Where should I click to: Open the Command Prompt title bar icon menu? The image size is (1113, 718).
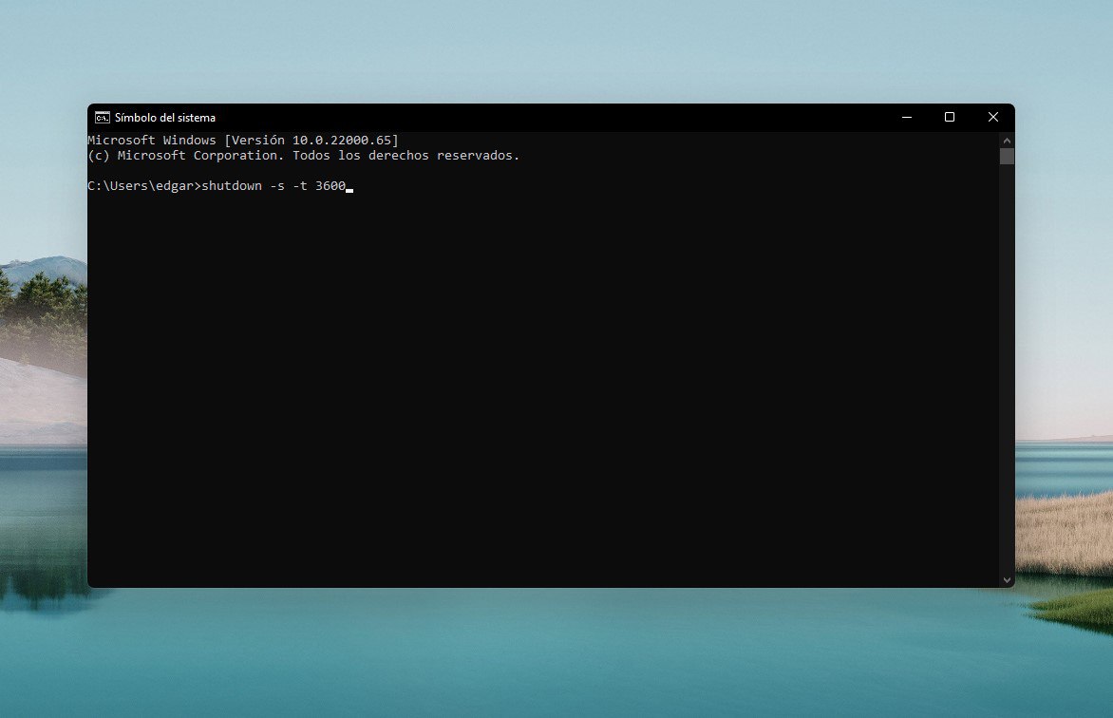tap(102, 118)
